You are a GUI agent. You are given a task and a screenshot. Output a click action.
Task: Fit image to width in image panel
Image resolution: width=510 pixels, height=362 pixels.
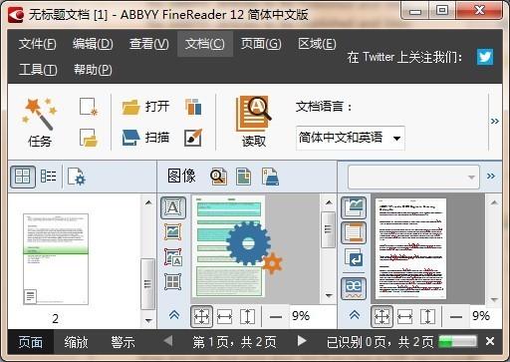pos(224,316)
